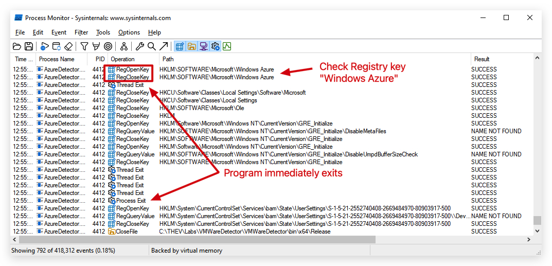Click the Find magnifying glass icon
The image size is (552, 266).
[151, 46]
